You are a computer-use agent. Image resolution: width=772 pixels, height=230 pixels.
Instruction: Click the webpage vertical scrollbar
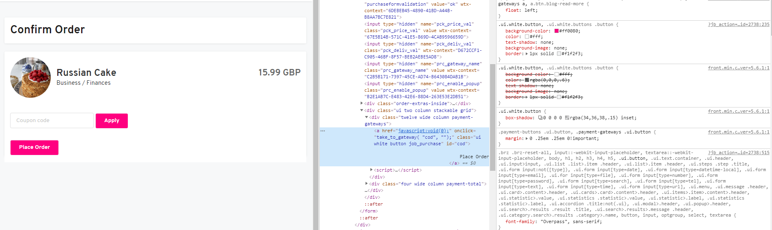[316, 115]
